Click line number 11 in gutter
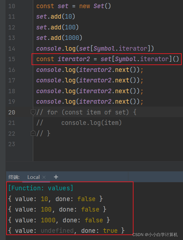 tap(12, 17)
